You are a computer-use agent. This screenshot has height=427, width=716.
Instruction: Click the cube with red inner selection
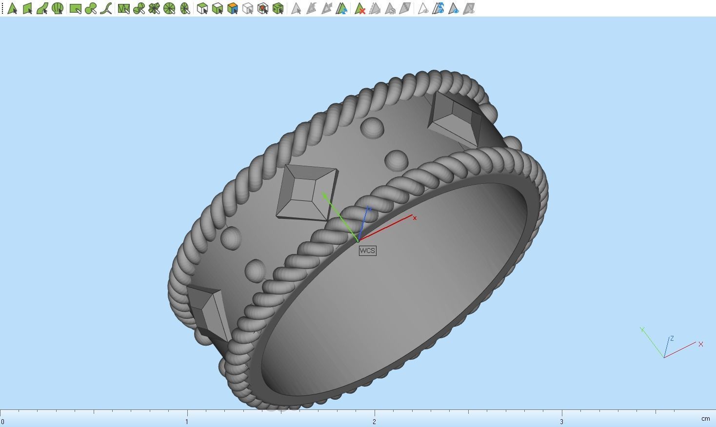[263, 8]
